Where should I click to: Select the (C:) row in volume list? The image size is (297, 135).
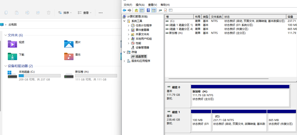[231, 21]
